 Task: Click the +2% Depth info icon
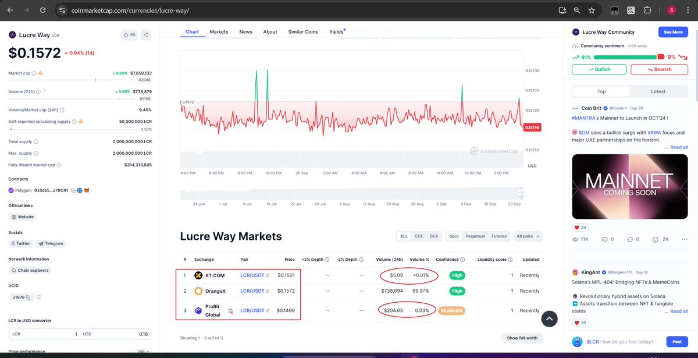[x=327, y=260]
